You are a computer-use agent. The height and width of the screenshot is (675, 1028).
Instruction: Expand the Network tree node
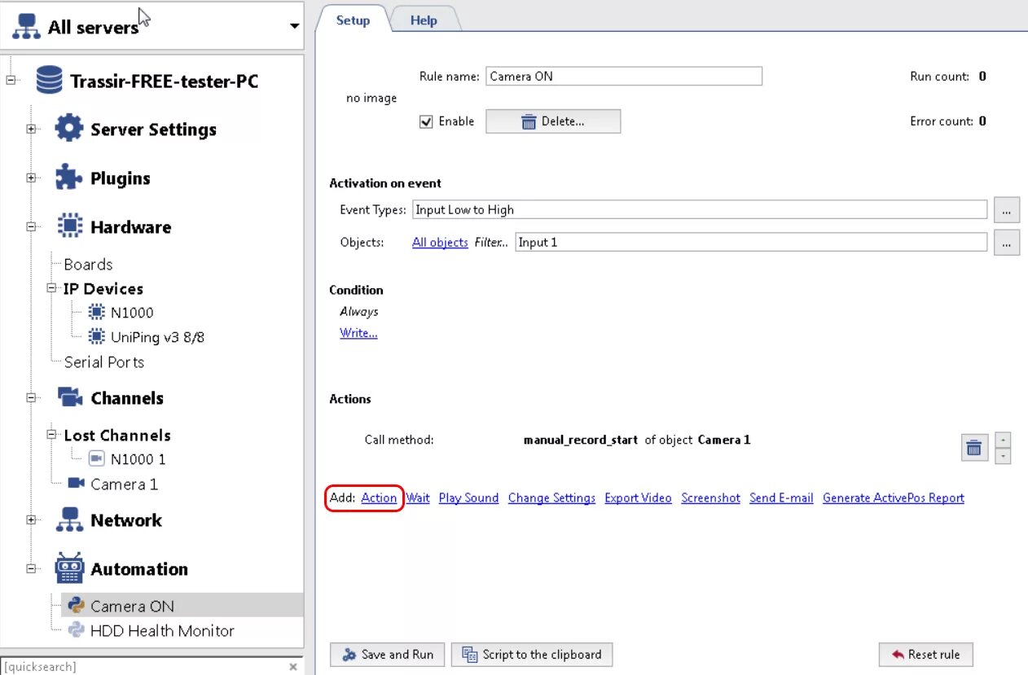coord(32,519)
